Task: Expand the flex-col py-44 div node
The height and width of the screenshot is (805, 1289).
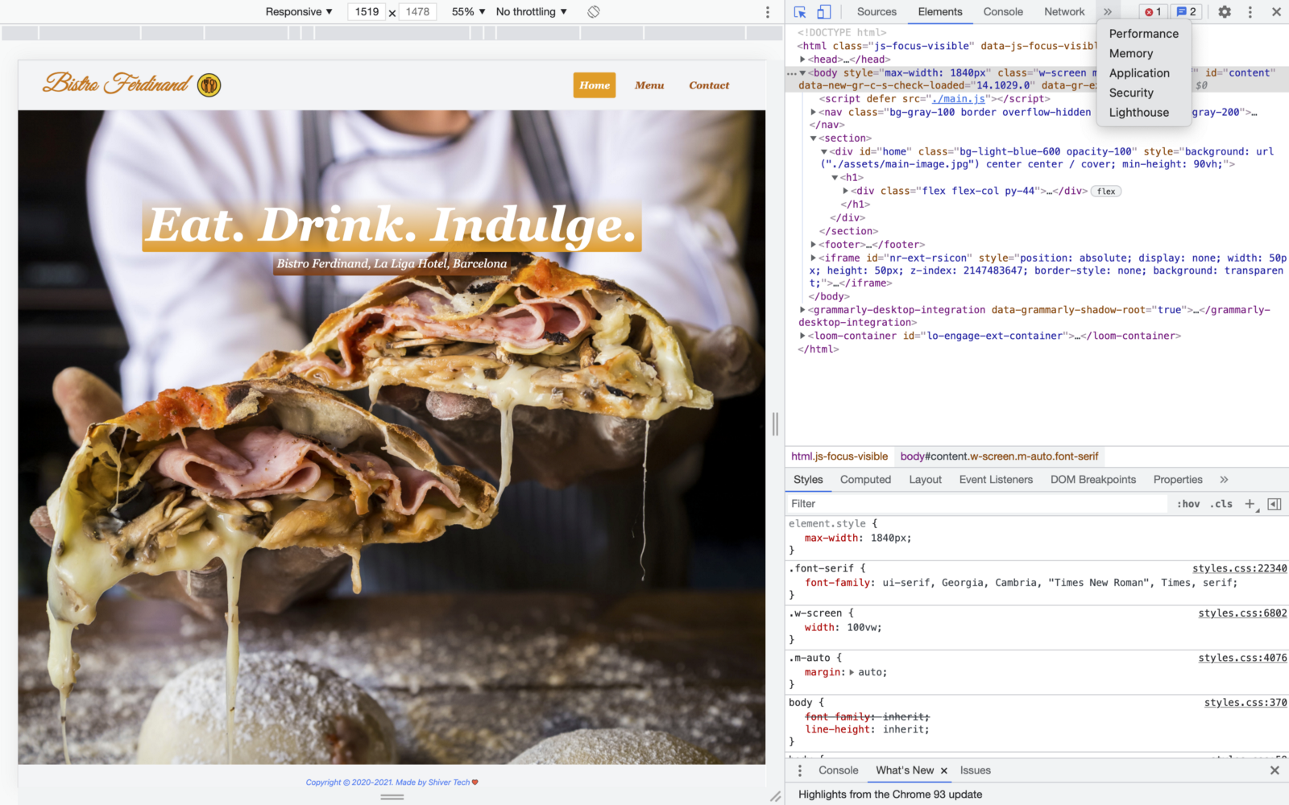Action: tap(845, 191)
